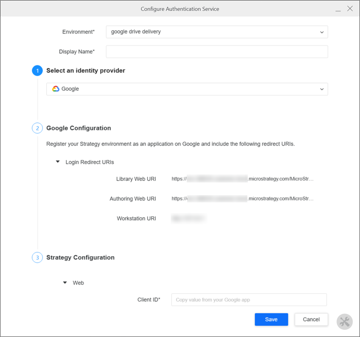Focus the Client ID input field
This screenshot has height=337, width=360.
click(x=249, y=300)
